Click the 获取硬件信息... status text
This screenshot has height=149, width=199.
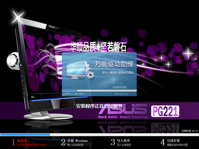[x=121, y=87]
